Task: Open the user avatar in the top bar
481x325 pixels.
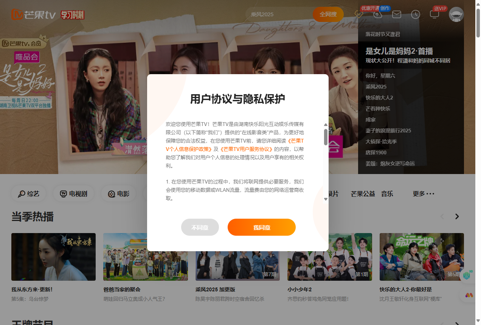Action: (456, 14)
